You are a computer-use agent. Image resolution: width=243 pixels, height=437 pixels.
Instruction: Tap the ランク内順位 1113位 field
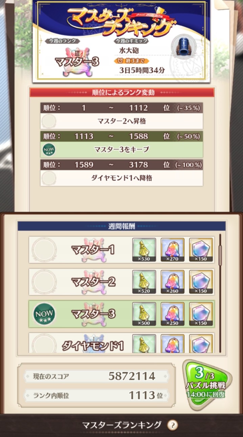[x=96, y=395]
